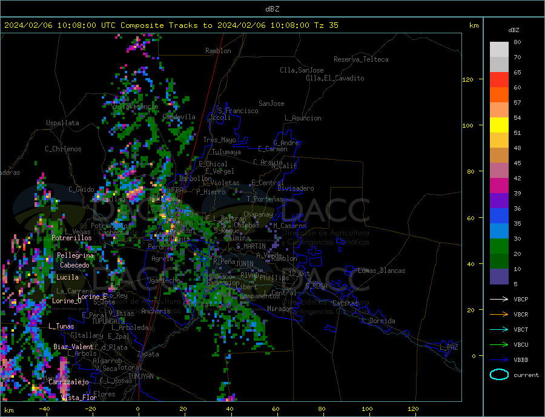Select the red 65–60 dBZ swatch
The width and height of the screenshot is (545, 417).
tap(499, 79)
